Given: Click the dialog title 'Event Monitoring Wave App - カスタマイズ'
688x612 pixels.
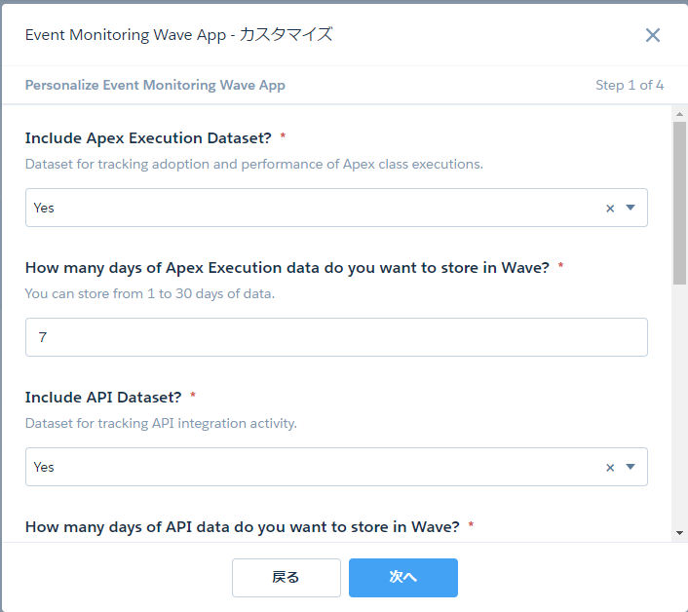Looking at the screenshot, I should [x=179, y=35].
